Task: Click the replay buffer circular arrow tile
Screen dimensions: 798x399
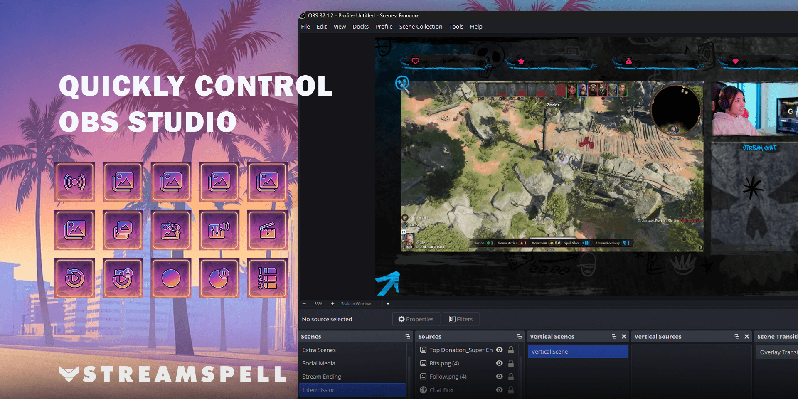Action: (75, 278)
